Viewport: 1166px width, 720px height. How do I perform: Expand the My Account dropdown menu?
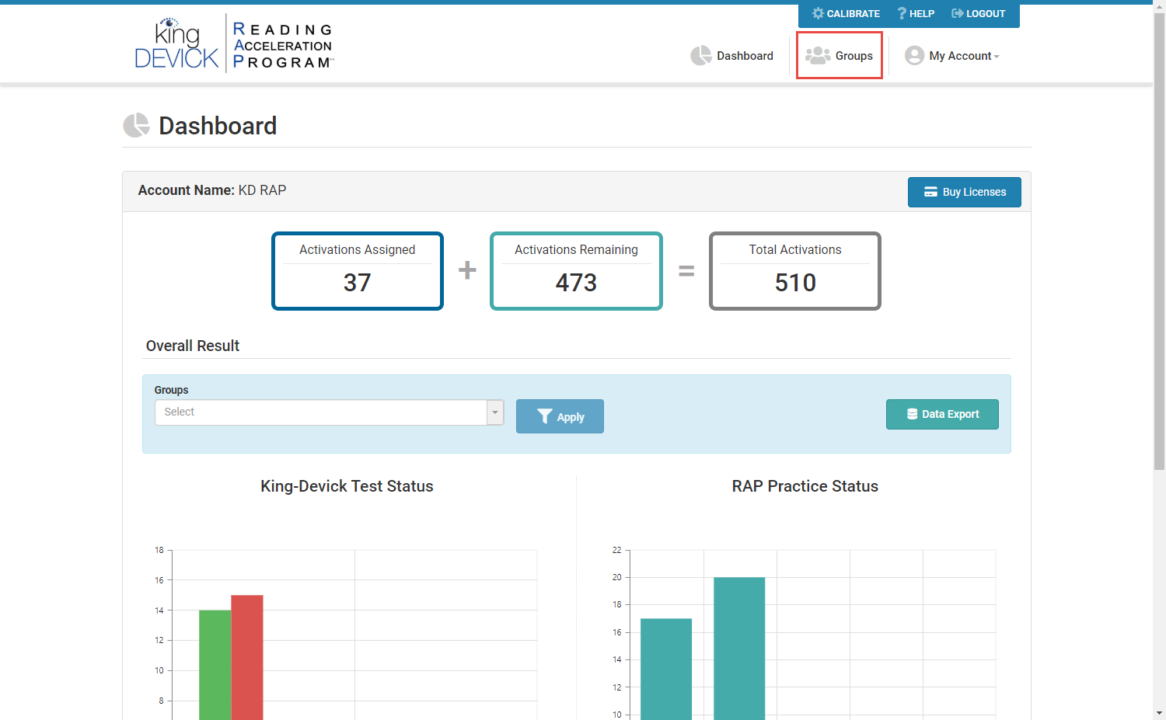[x=952, y=56]
